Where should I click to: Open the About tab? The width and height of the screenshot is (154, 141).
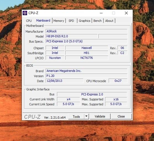109,21
